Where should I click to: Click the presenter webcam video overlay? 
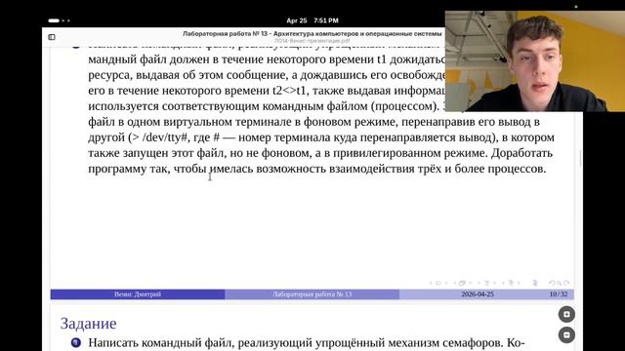click(x=535, y=60)
